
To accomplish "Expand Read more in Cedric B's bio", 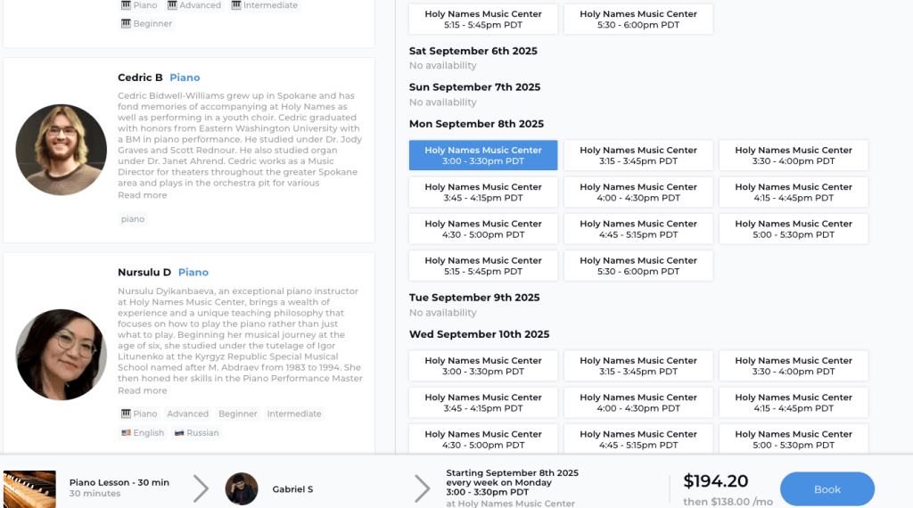I will pos(143,195).
